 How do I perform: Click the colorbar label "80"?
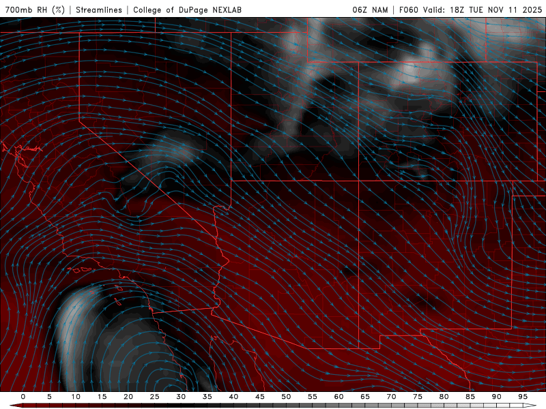point(444,397)
